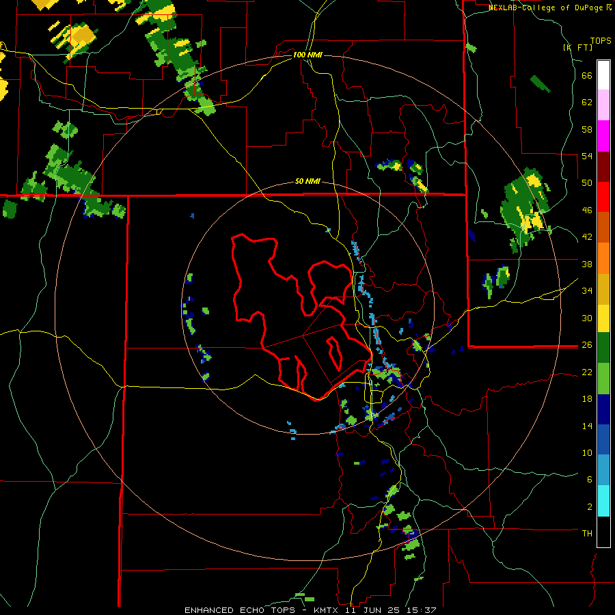Image resolution: width=615 pixels, height=615 pixels.
Task: Click the legend value 22
Action: pyautogui.click(x=587, y=372)
